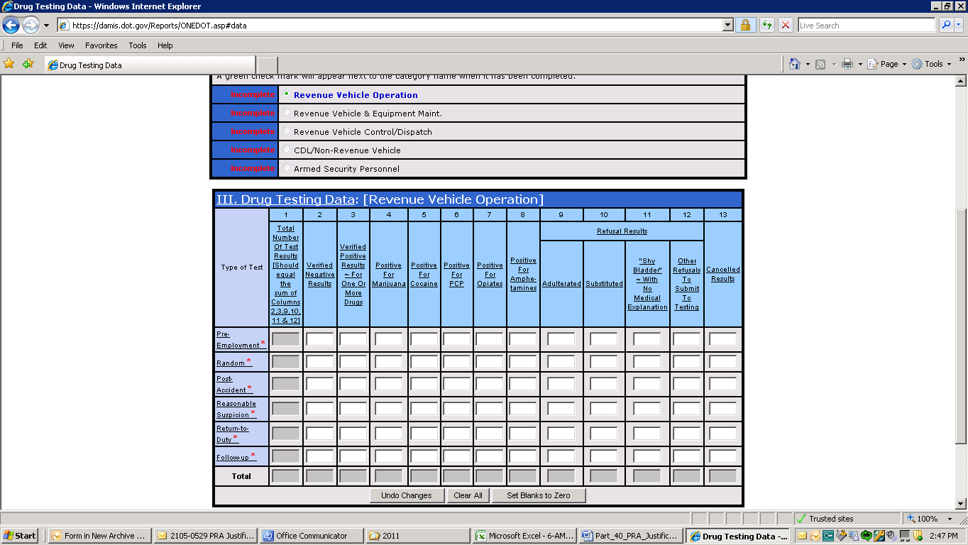Click the Add to Favorites star-plus icon
968x545 pixels.
point(28,64)
